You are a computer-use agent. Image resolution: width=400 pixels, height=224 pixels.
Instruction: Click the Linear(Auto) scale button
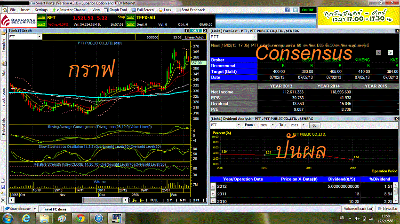pos(194,37)
